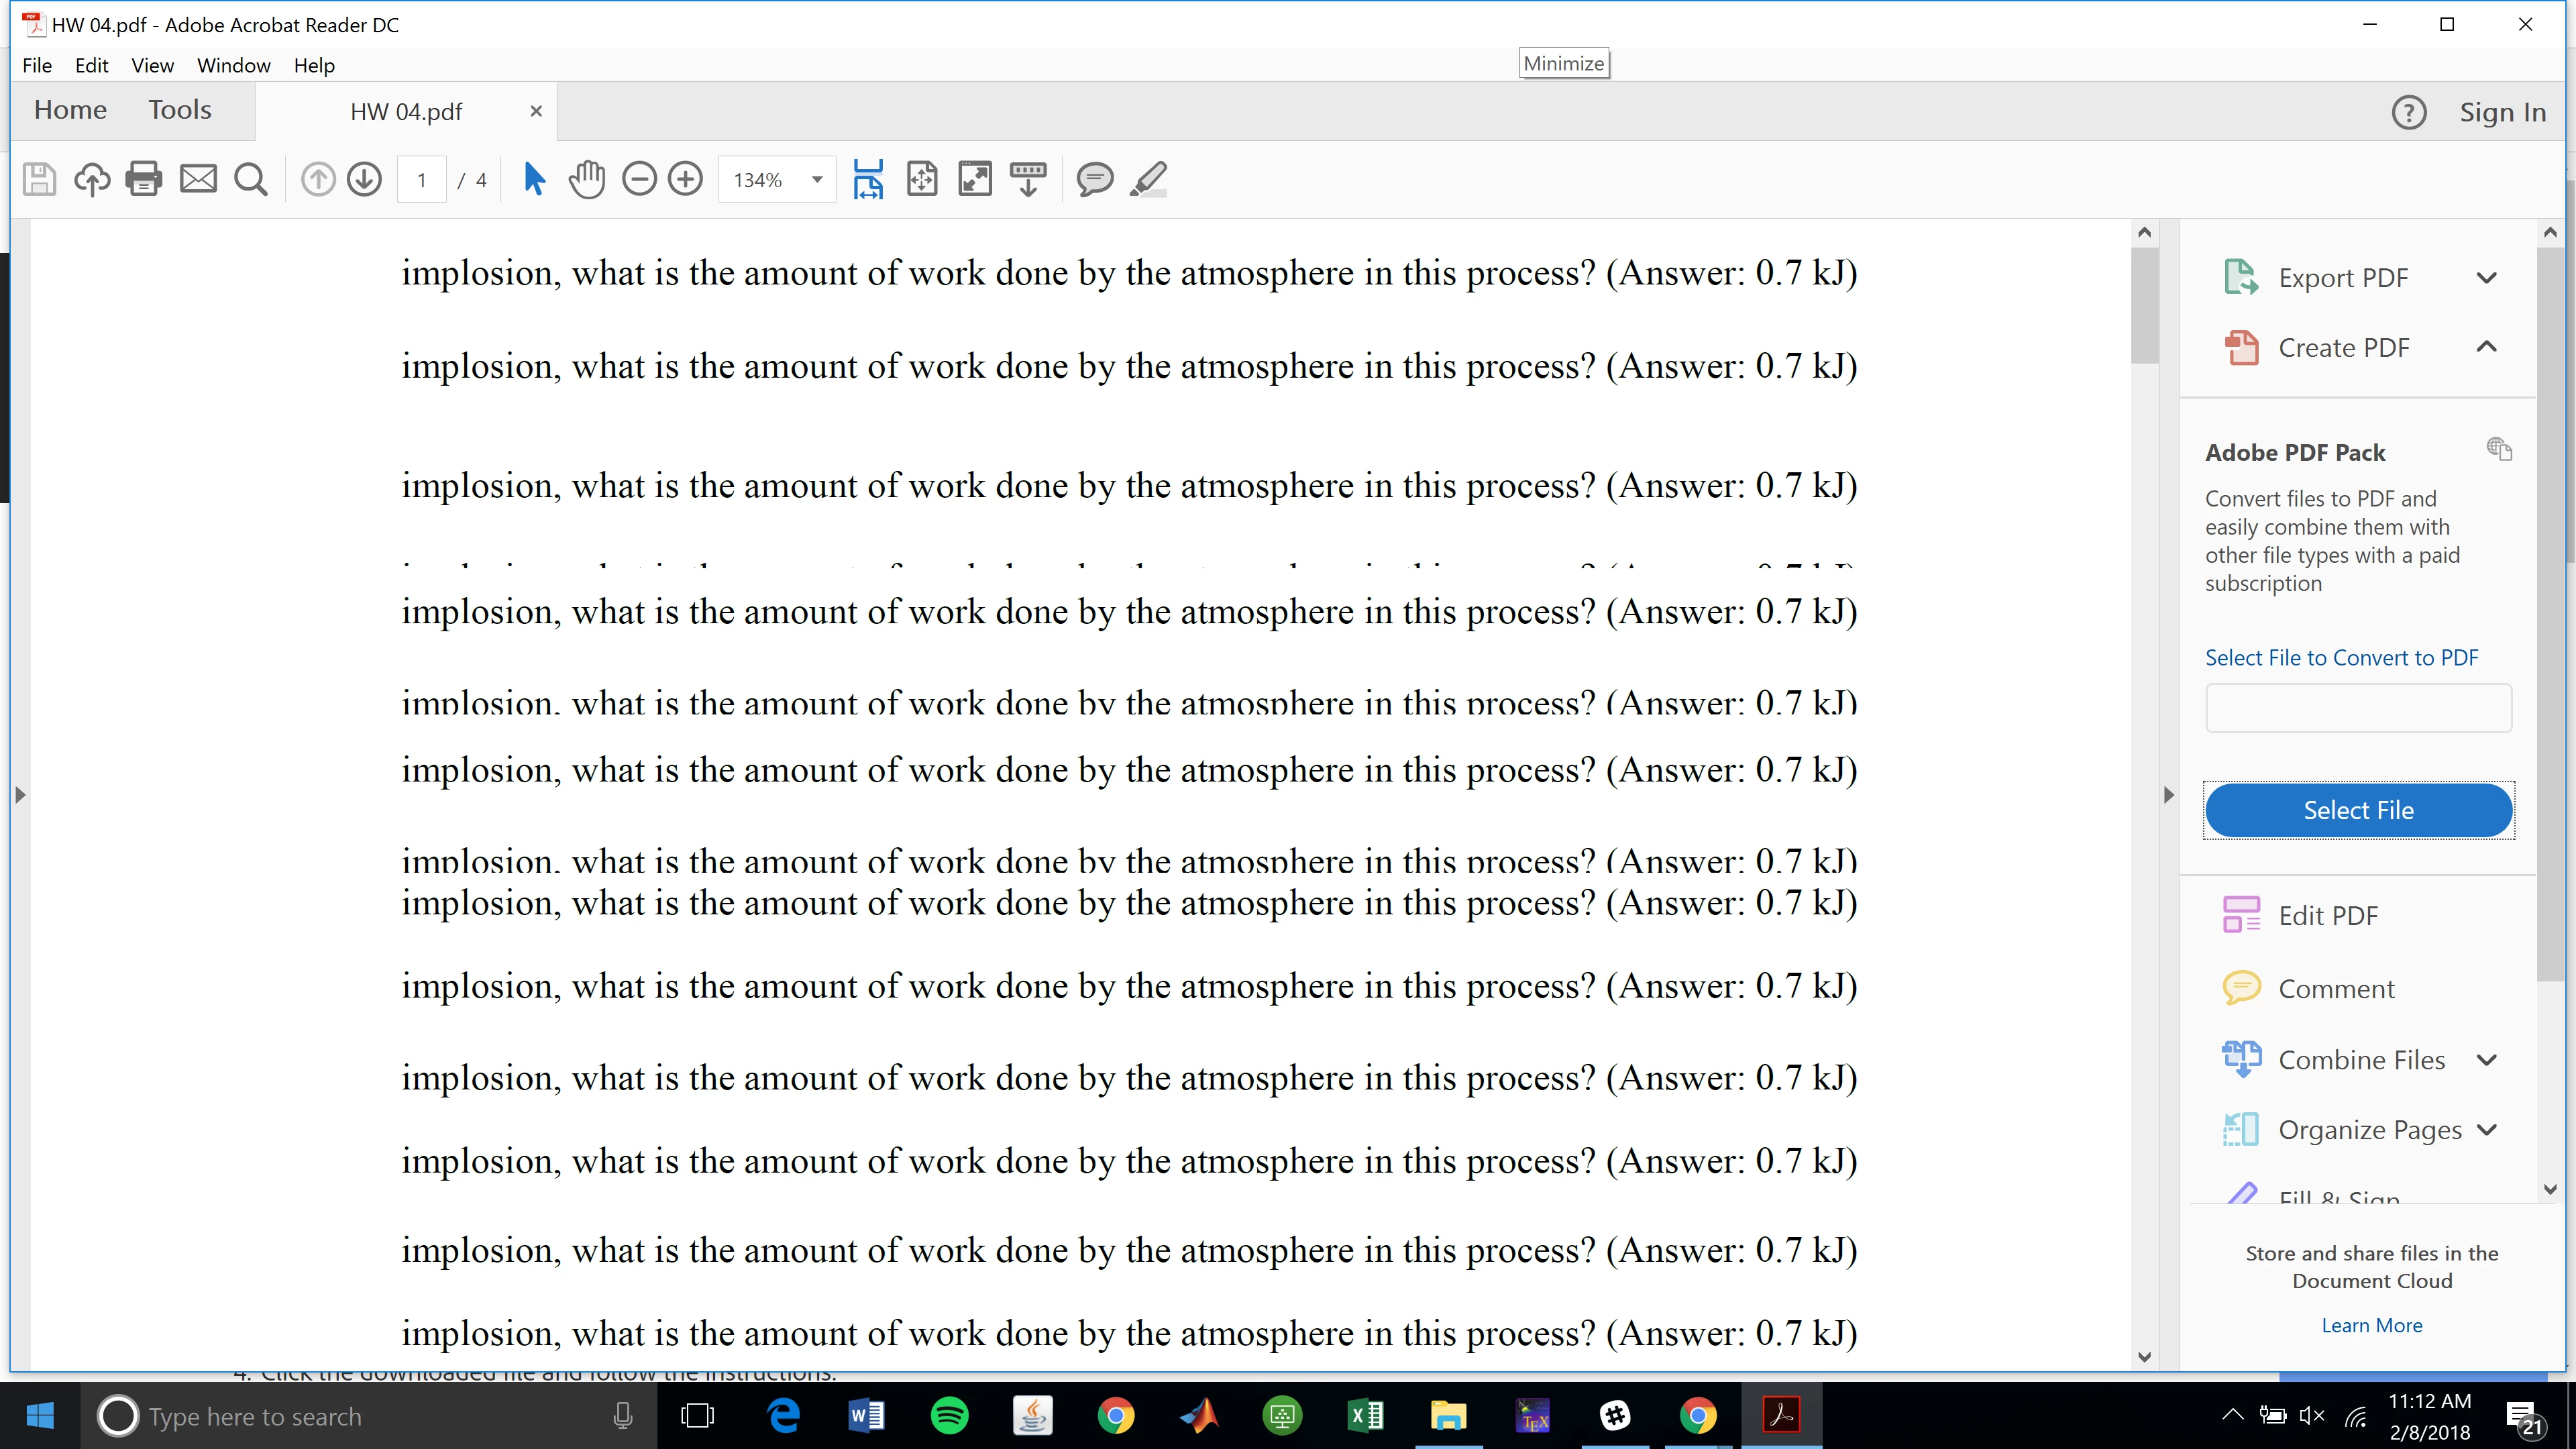Select the Highlight text pen tool

[x=1149, y=180]
